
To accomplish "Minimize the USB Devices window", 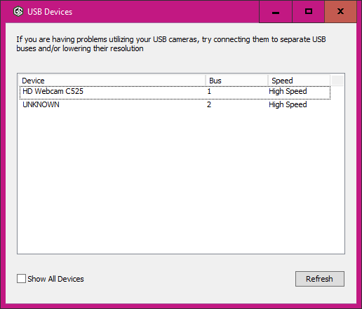I will click(276, 11).
